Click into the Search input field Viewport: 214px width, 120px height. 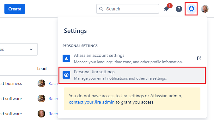(128, 9)
